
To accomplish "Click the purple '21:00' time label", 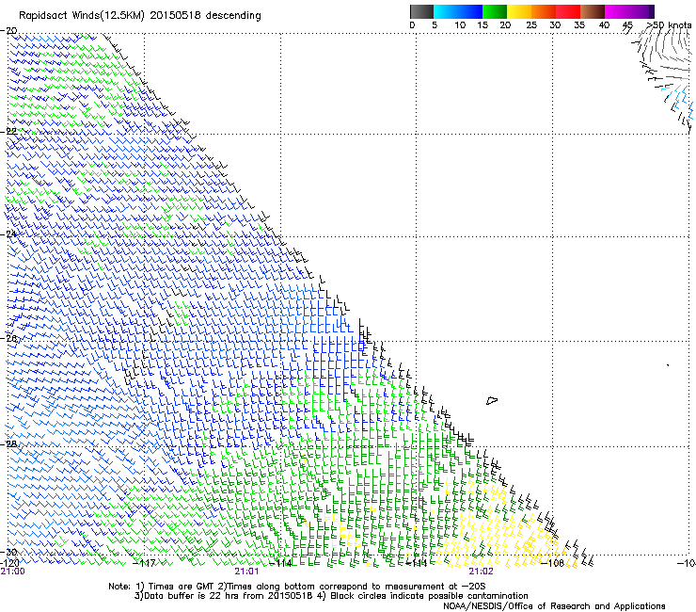I will coord(13,572).
